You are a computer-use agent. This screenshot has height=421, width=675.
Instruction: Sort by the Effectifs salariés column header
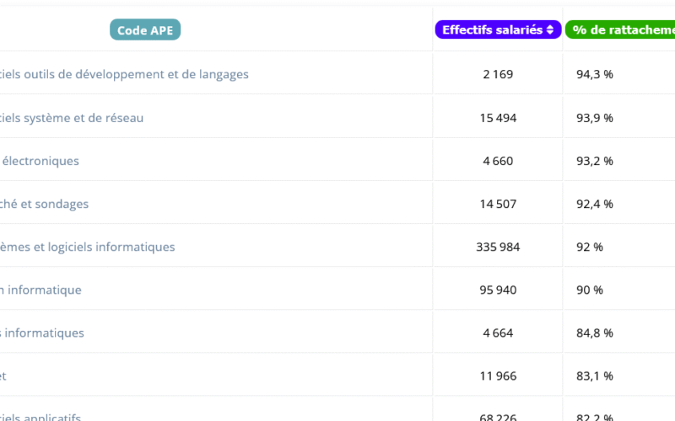click(493, 30)
